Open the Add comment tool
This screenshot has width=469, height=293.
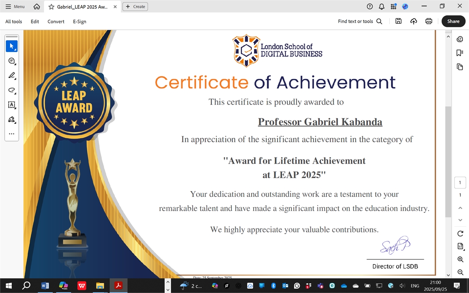click(11, 61)
